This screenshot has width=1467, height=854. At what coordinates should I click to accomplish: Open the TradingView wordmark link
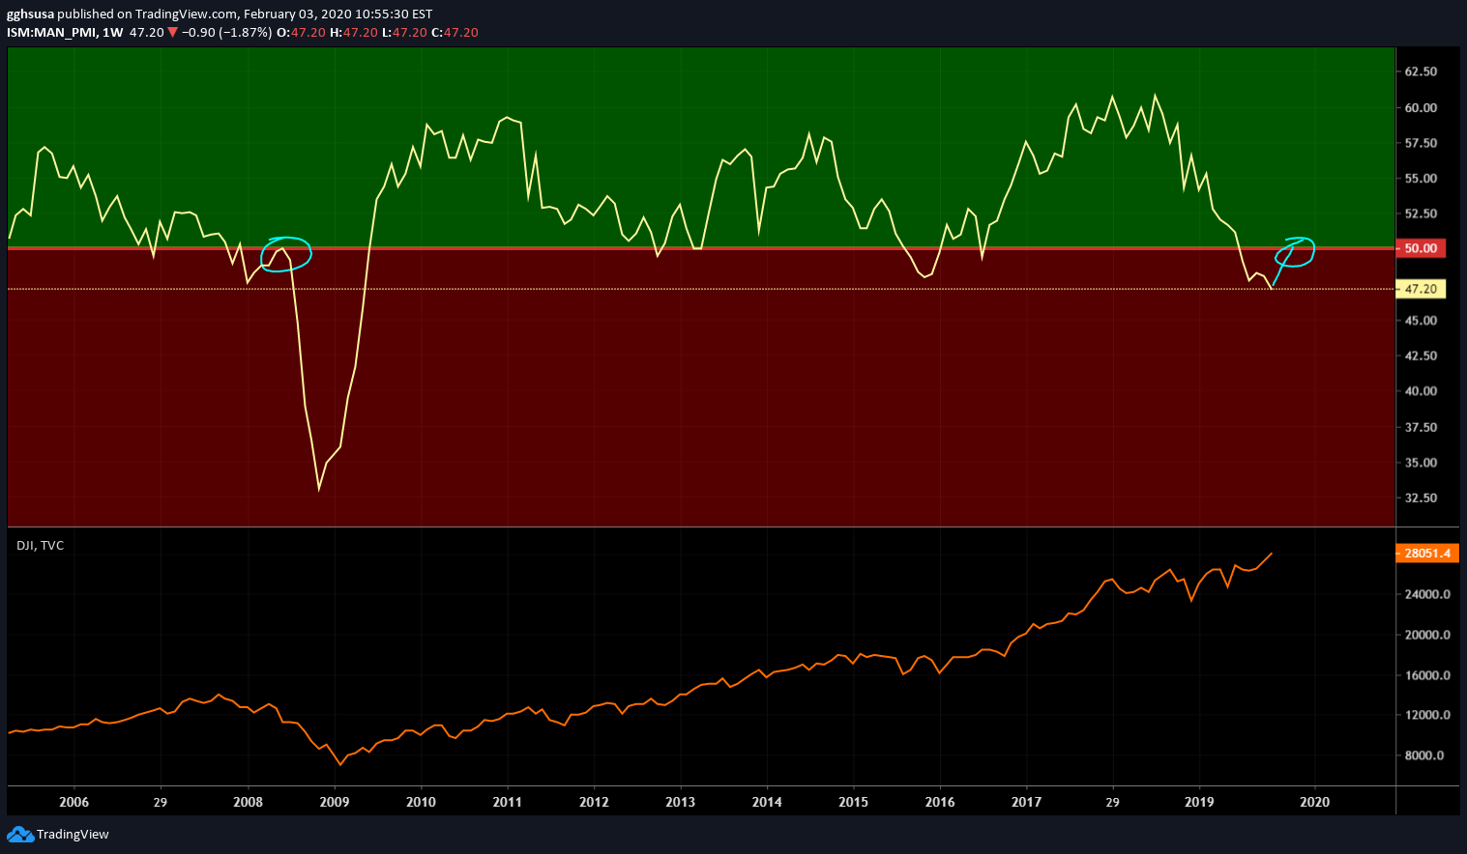pyautogui.click(x=73, y=835)
